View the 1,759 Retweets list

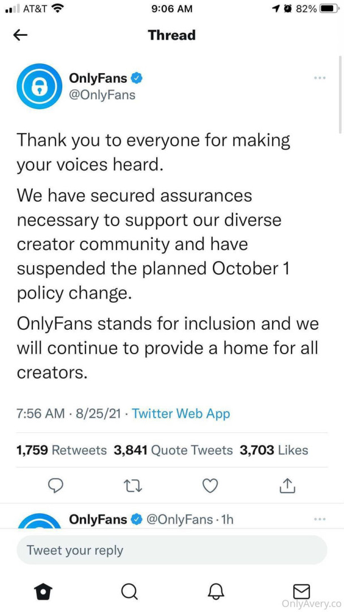(62, 450)
